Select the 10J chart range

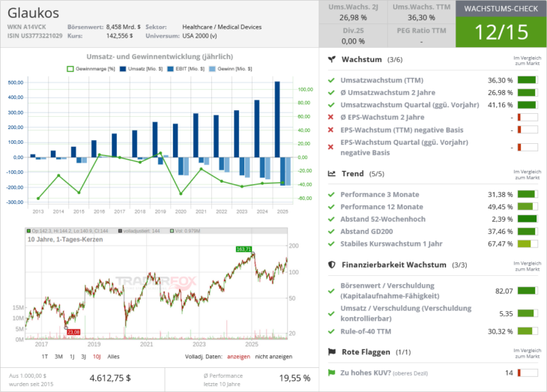pyautogui.click(x=97, y=356)
